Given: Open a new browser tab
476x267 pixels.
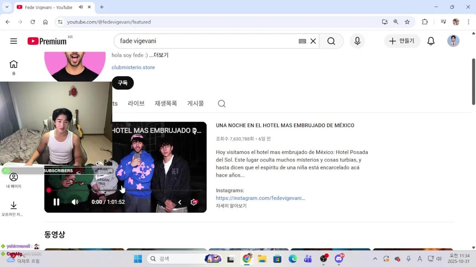Looking at the screenshot, I should [102, 7].
